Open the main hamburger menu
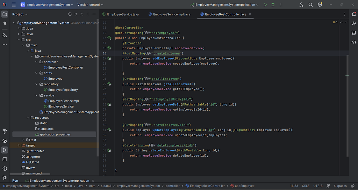The height and width of the screenshot is (190, 358). coord(14,5)
